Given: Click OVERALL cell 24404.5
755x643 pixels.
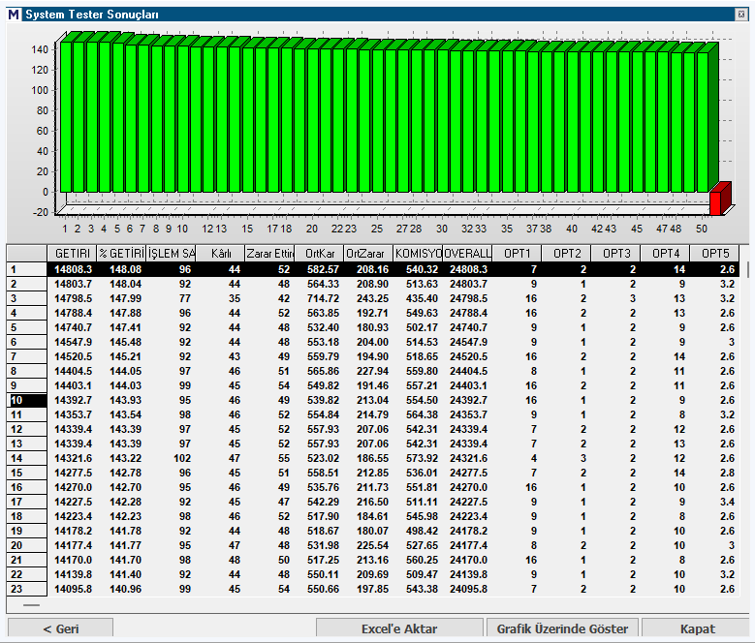Looking at the screenshot, I should tap(467, 371).
